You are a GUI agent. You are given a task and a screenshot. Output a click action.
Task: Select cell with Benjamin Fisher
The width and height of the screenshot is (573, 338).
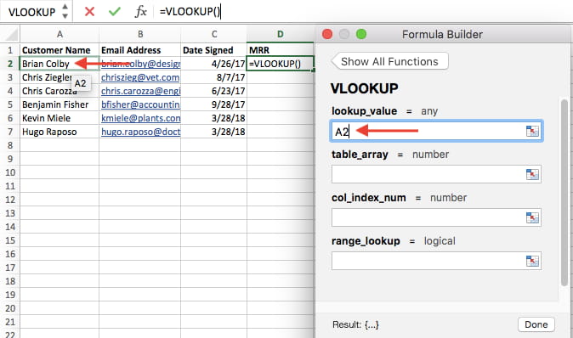point(60,104)
